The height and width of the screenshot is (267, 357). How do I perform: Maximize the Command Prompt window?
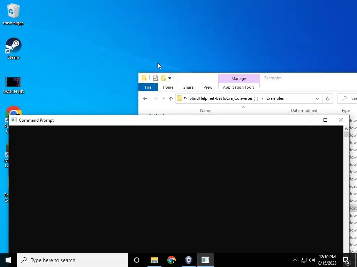pos(325,120)
